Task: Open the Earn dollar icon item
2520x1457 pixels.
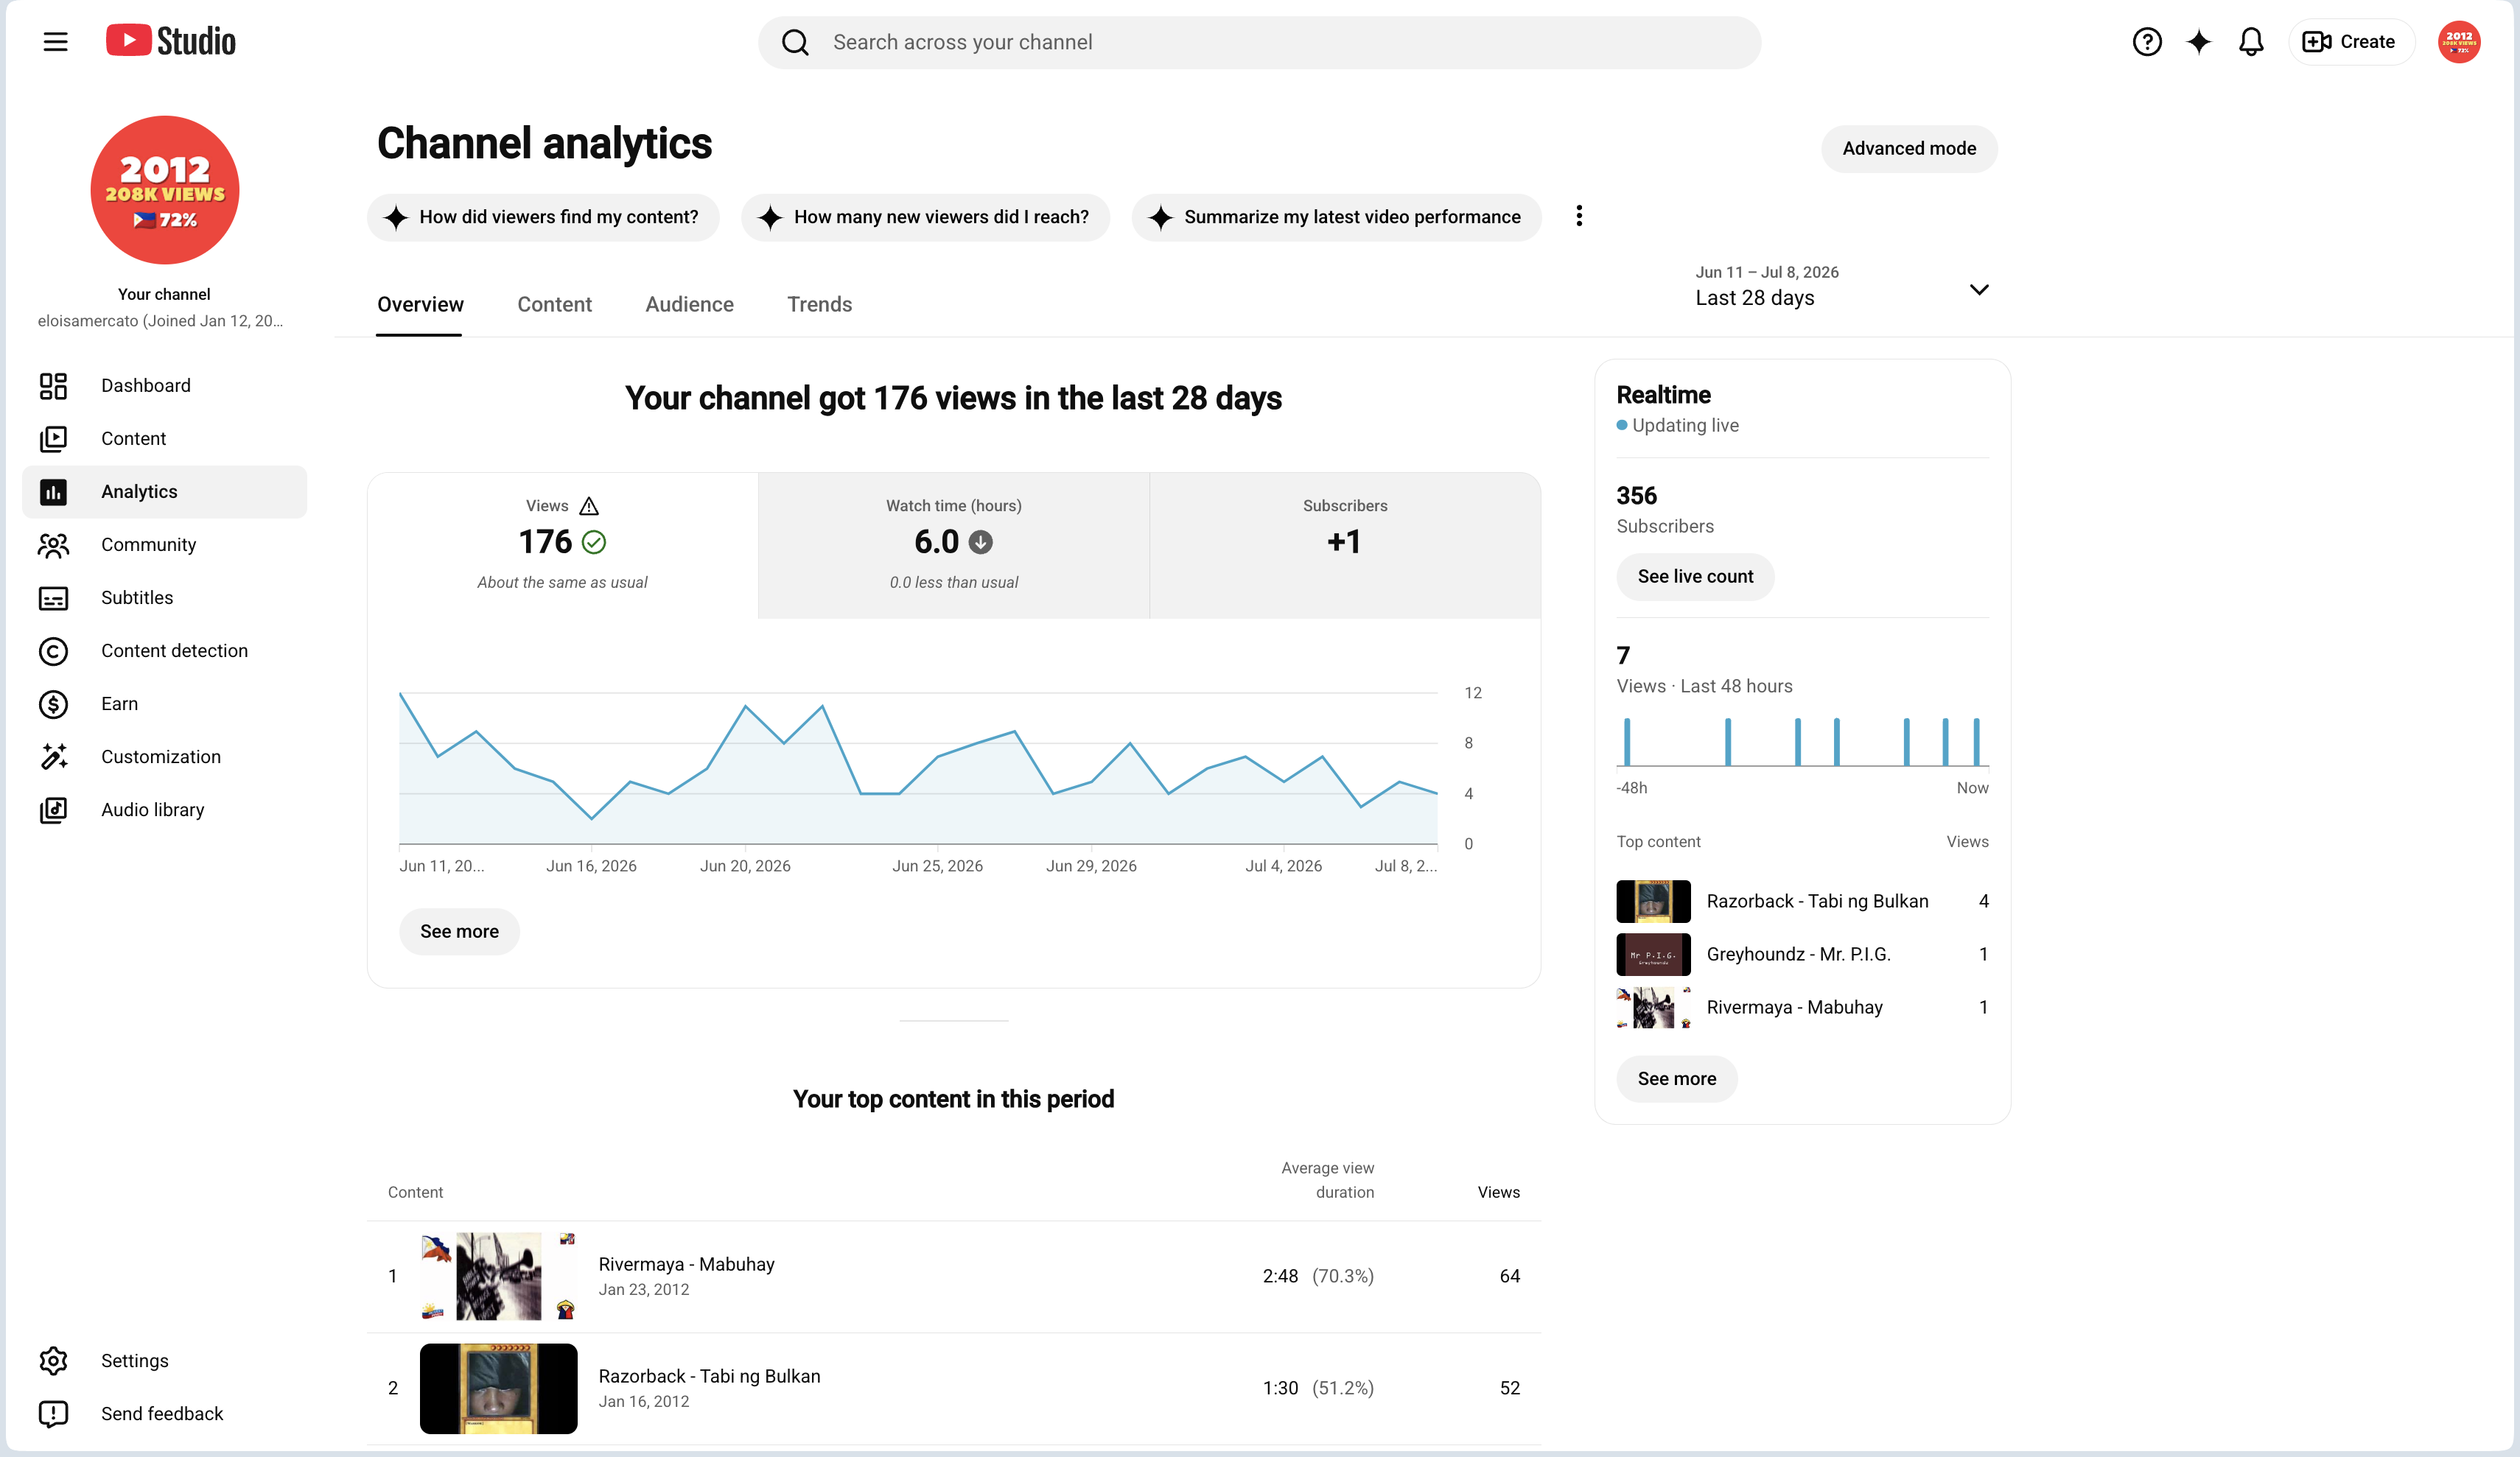Action: [53, 704]
